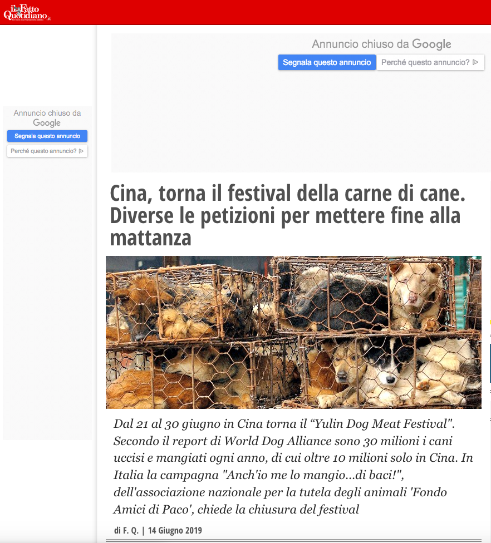Viewport: 491px width, 543px height.
Task: Open the caged dogs article photo
Action: click(x=293, y=333)
